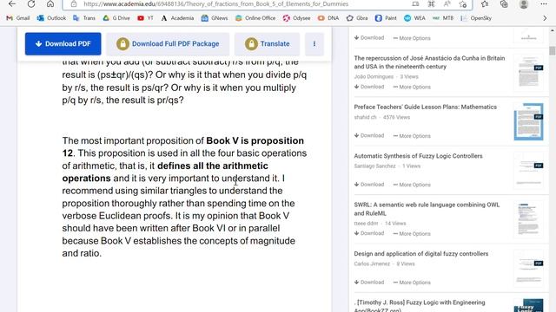Click the Download PDF button
This screenshot has width=556, height=312.
[63, 44]
